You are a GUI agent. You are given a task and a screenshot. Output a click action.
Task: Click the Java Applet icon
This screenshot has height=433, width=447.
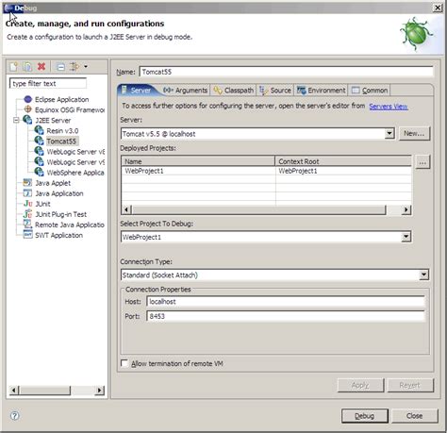(x=27, y=183)
